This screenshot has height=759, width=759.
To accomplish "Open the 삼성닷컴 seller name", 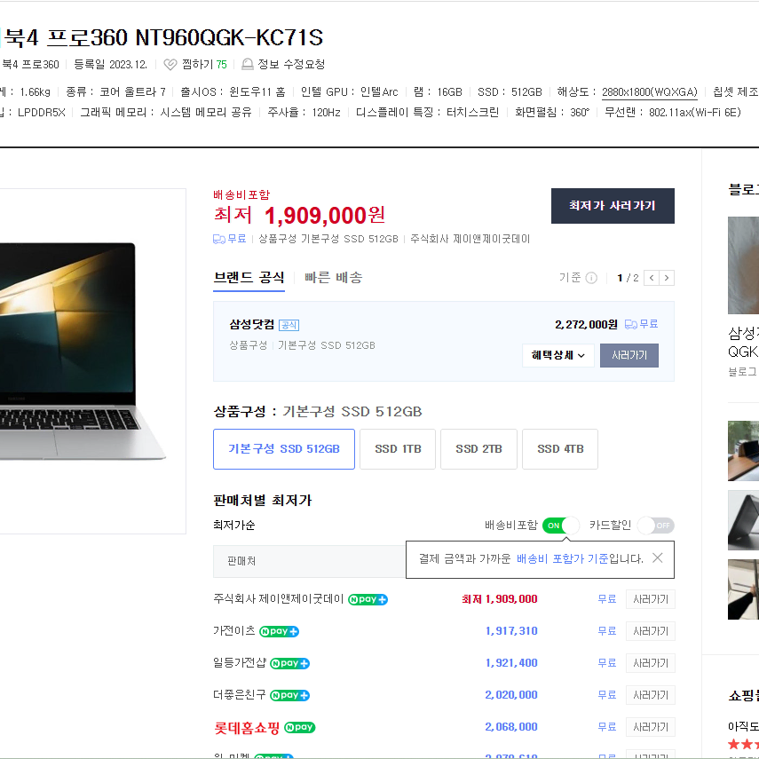I will (252, 324).
